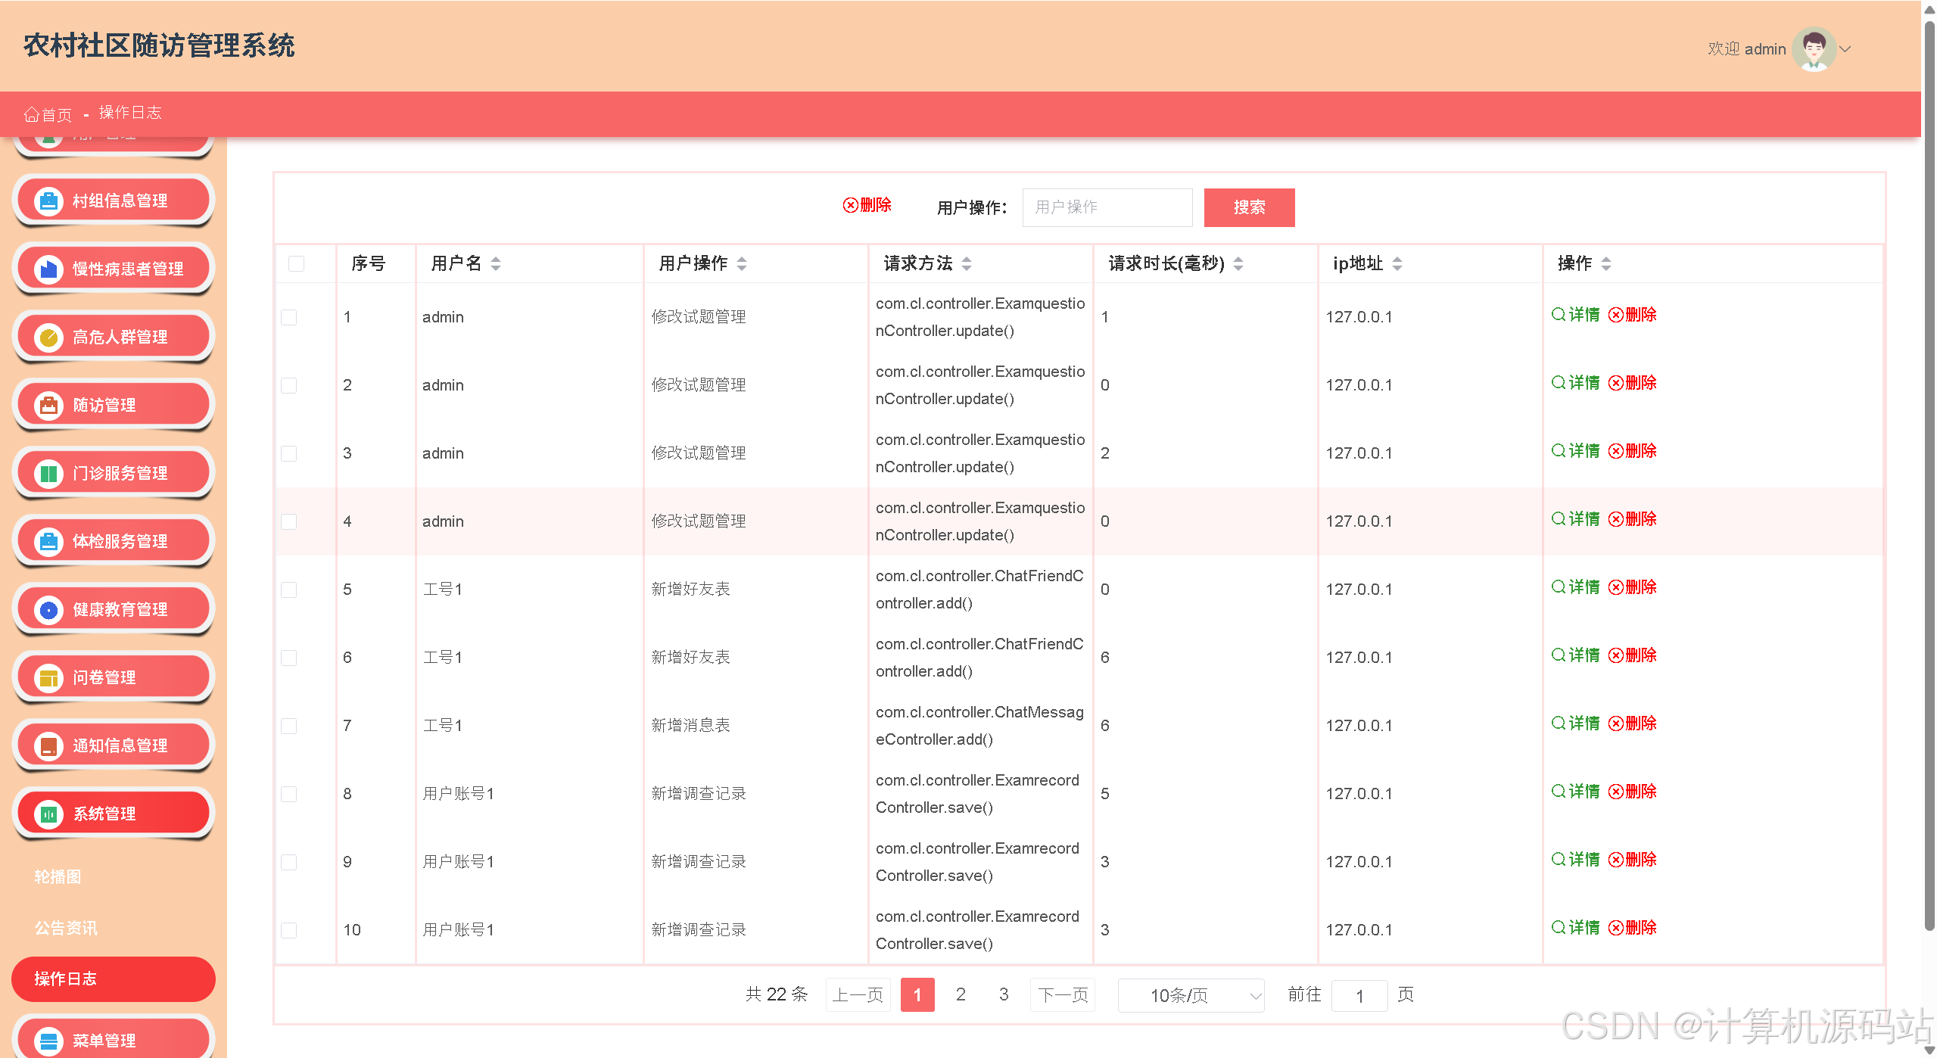Click the 高危人群管理 clock icon
This screenshot has height=1058, width=1937.
click(48, 338)
